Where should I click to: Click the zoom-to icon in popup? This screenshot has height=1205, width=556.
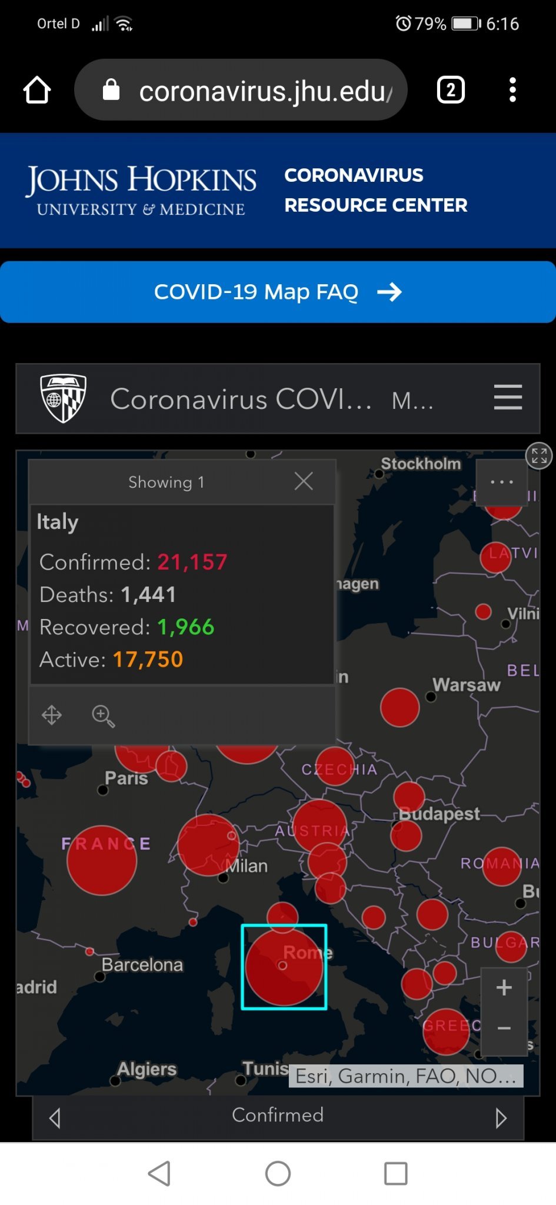tap(103, 715)
